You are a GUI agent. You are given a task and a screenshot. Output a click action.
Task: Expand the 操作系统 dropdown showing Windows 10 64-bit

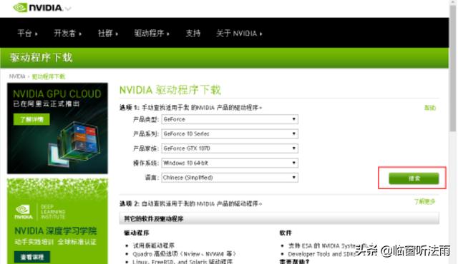click(x=230, y=163)
